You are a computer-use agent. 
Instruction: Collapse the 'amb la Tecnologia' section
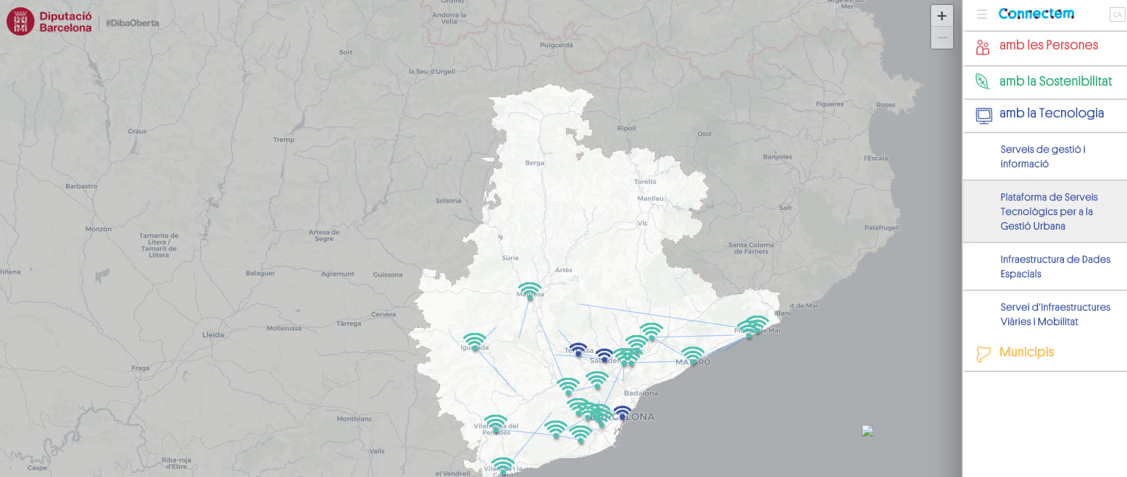[1051, 114]
